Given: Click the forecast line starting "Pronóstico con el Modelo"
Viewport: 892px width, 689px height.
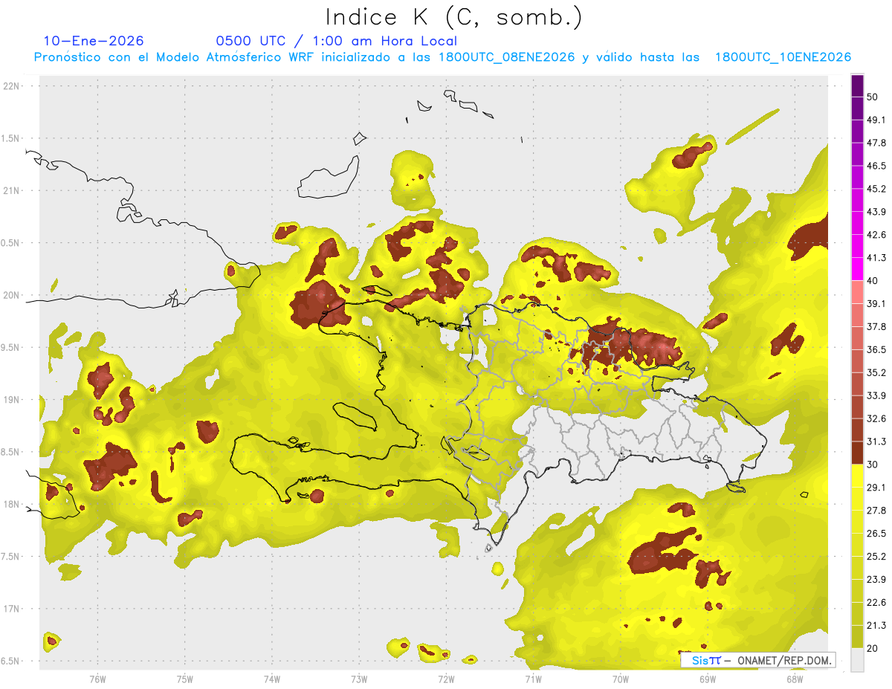Looking at the screenshot, I should tap(442, 57).
